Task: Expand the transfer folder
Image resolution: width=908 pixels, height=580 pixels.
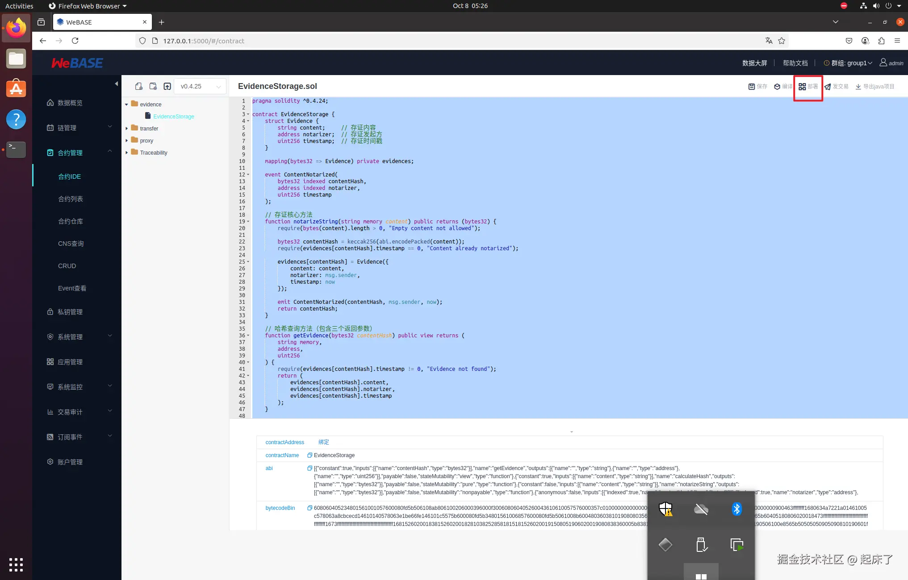Action: pyautogui.click(x=127, y=129)
